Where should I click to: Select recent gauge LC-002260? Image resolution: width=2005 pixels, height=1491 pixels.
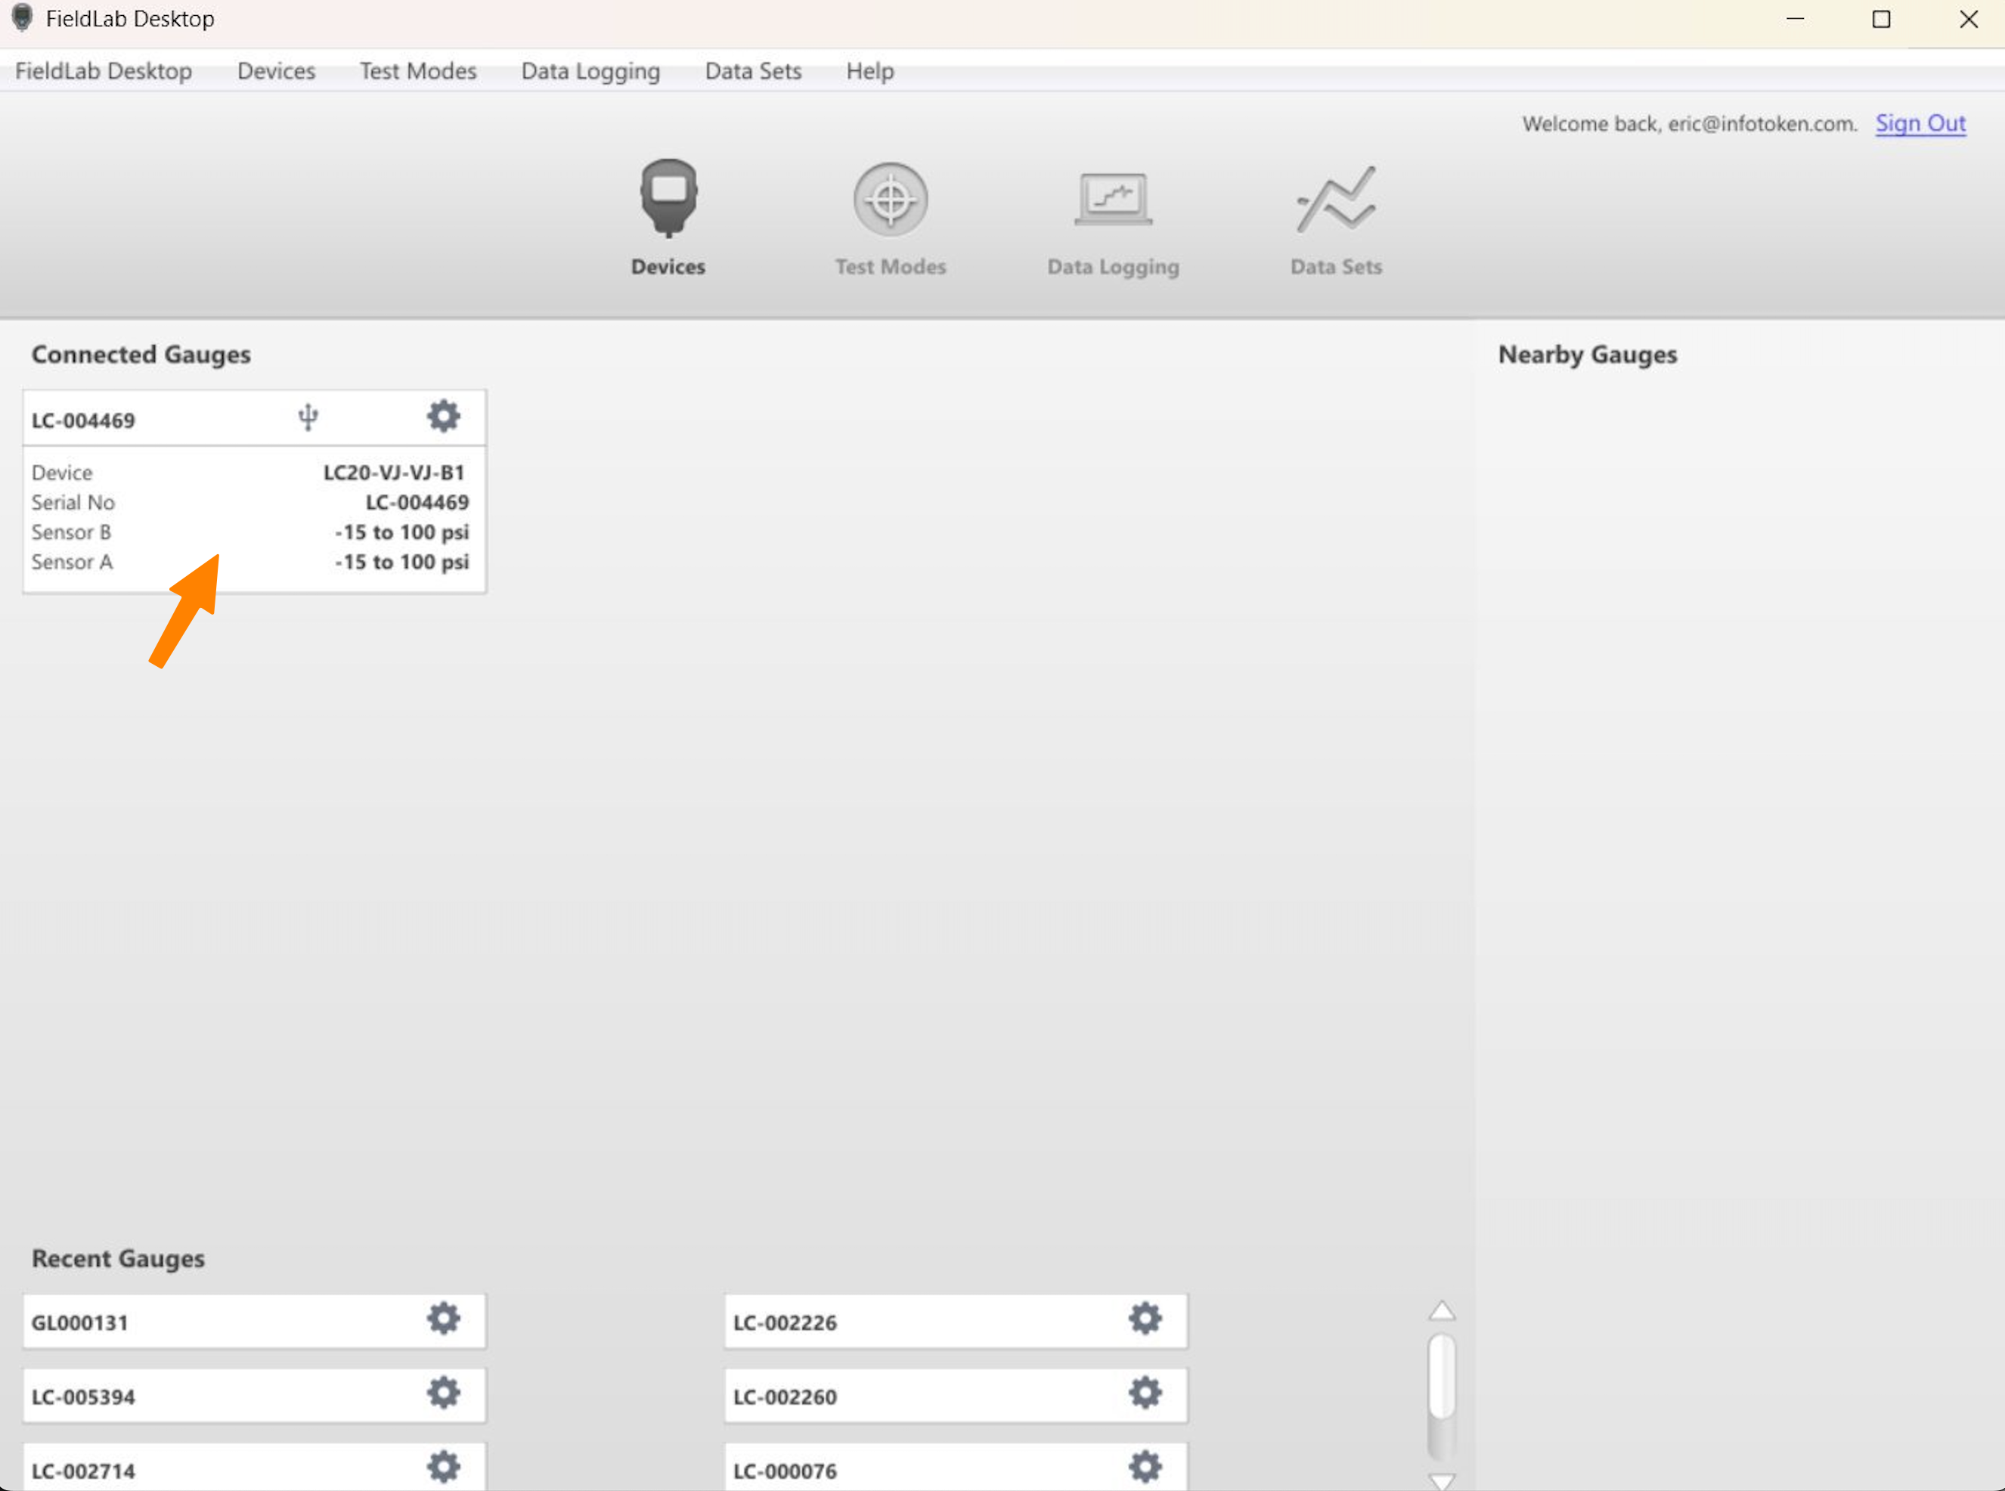point(956,1395)
